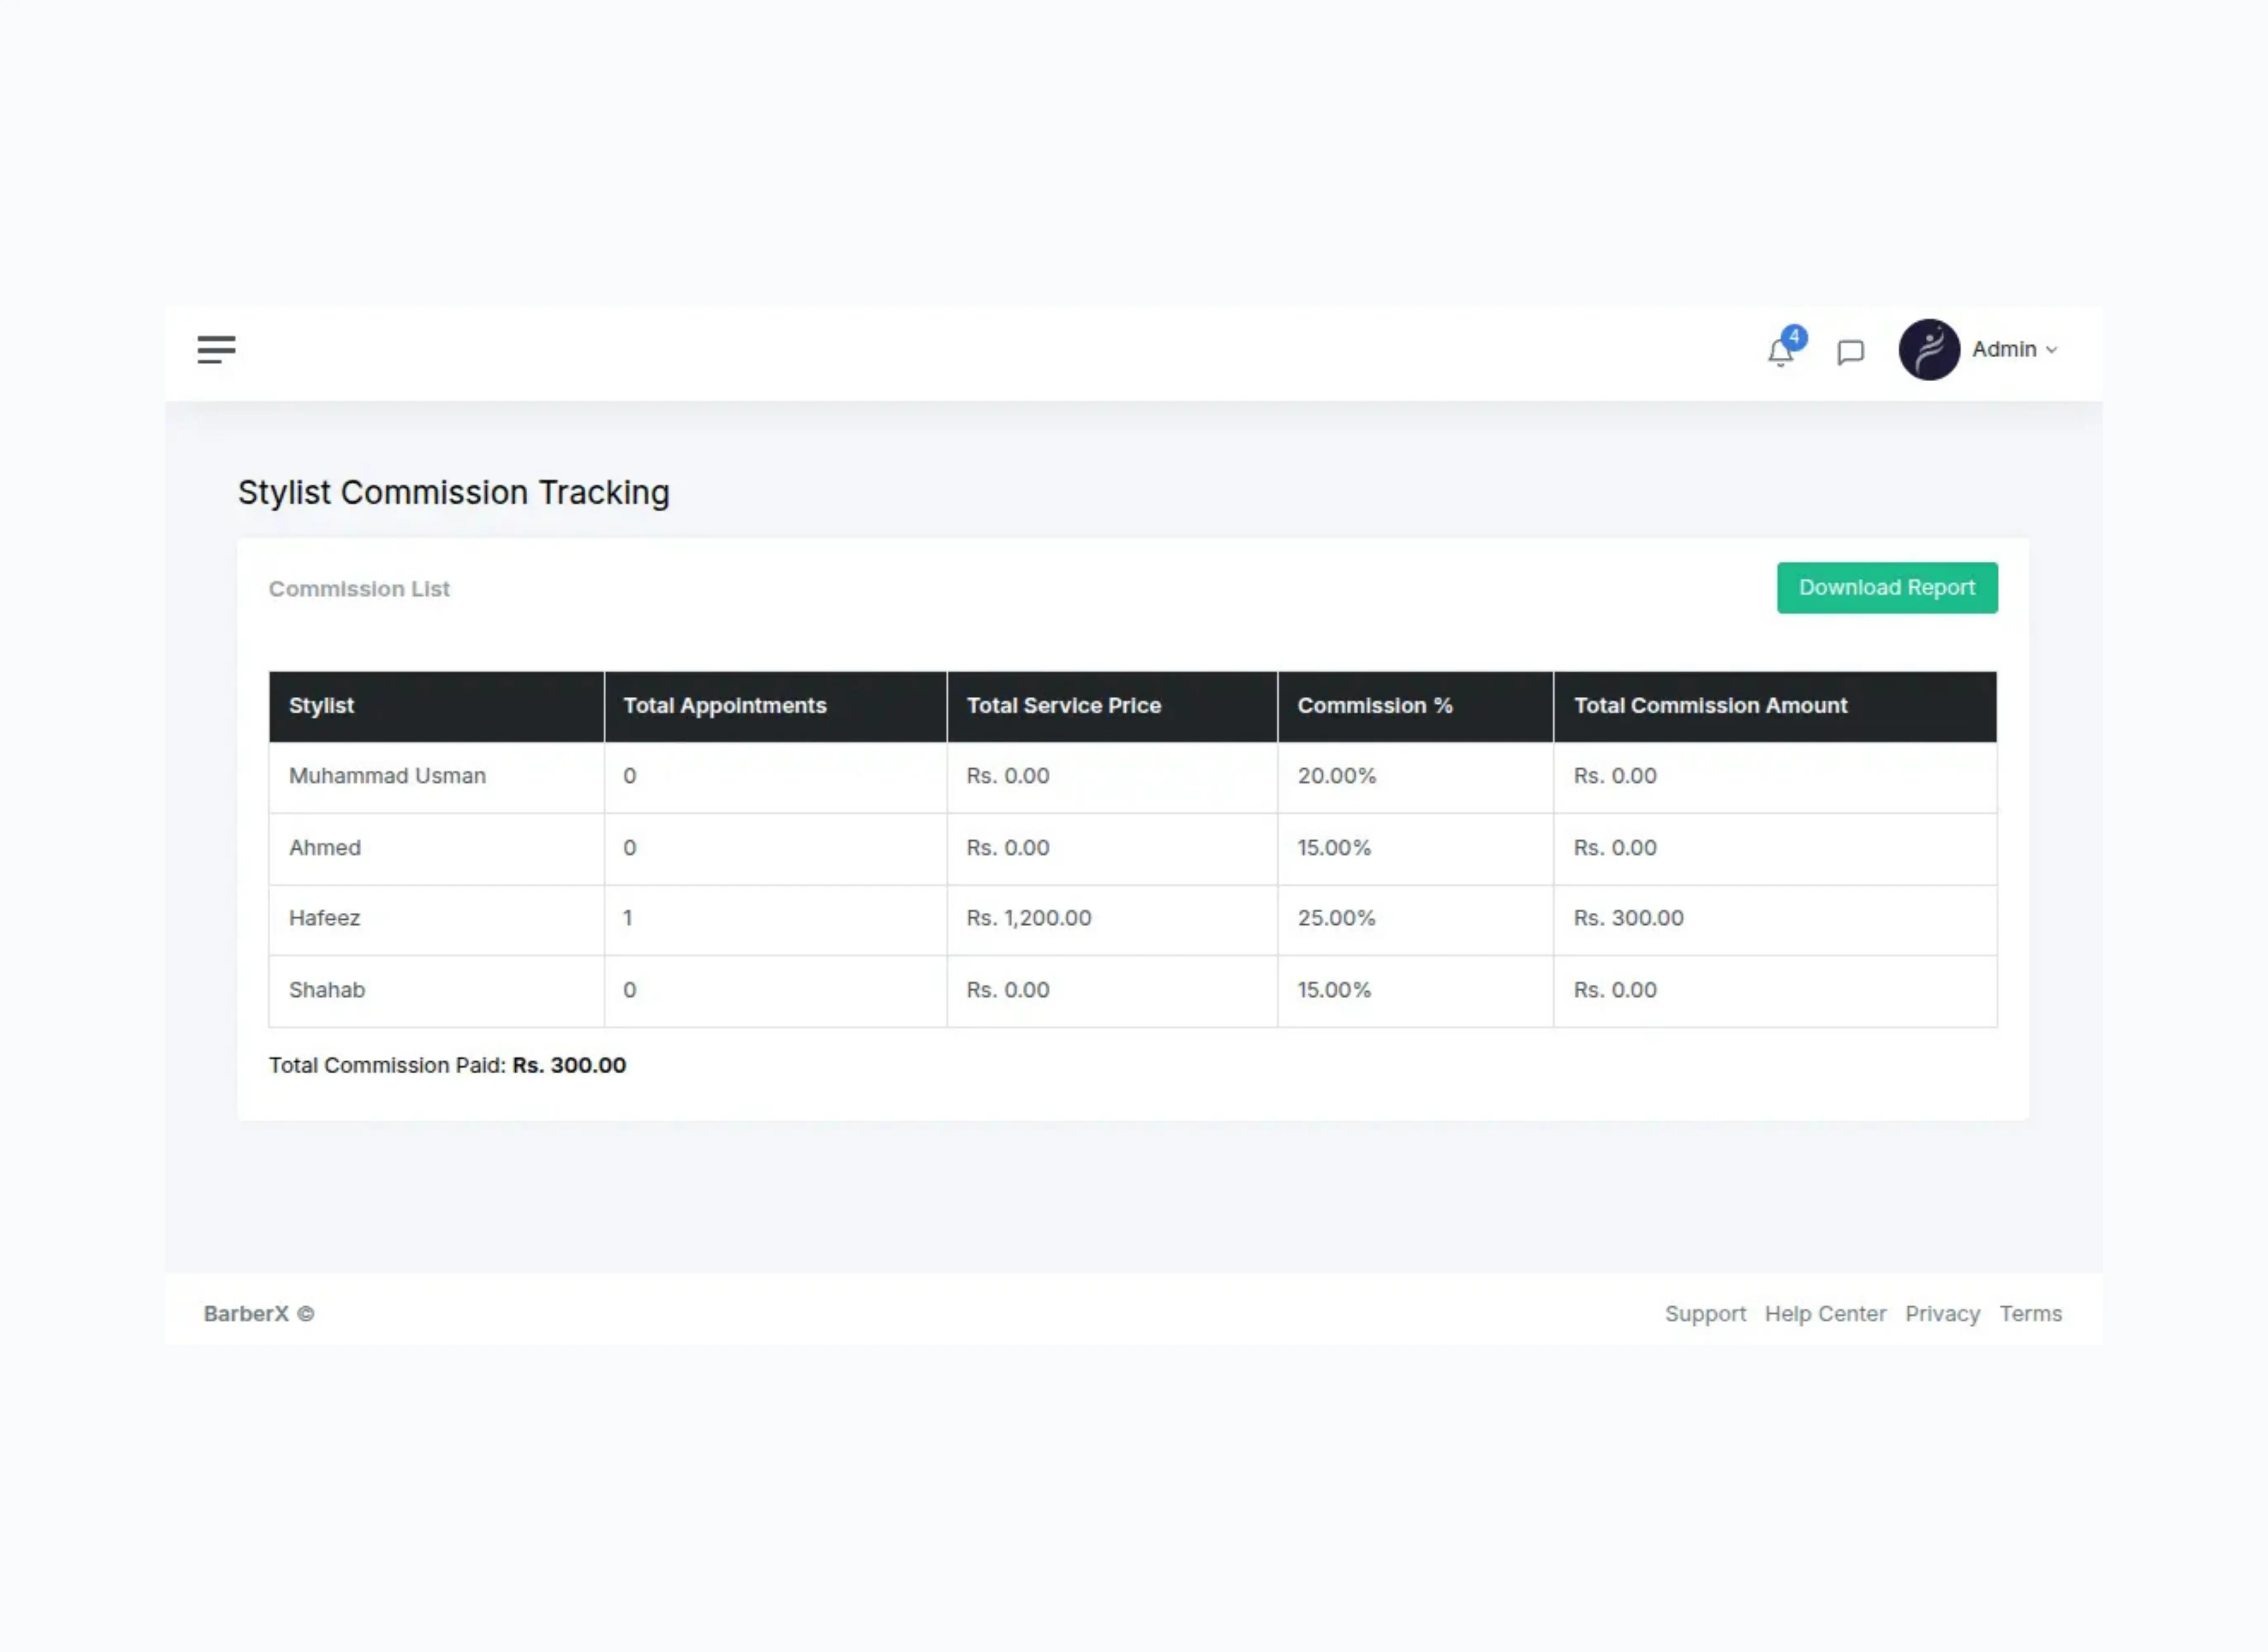Open the notifications bell
This screenshot has height=1652, width=2268.
(1780, 353)
